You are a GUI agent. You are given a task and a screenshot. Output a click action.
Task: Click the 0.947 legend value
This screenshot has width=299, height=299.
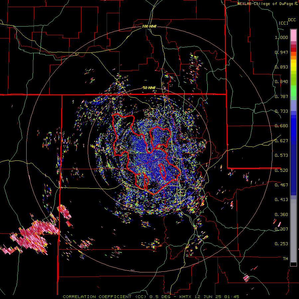click(281, 52)
